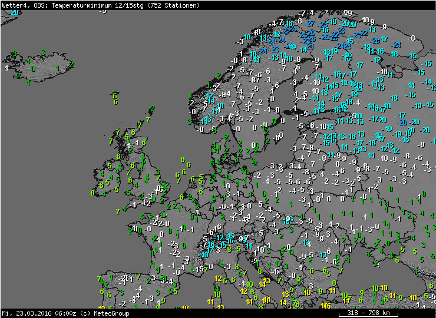Click the green 3 station on Iceland's north coast
Image resolution: width=436 pixels, height=318 pixels.
43,52
